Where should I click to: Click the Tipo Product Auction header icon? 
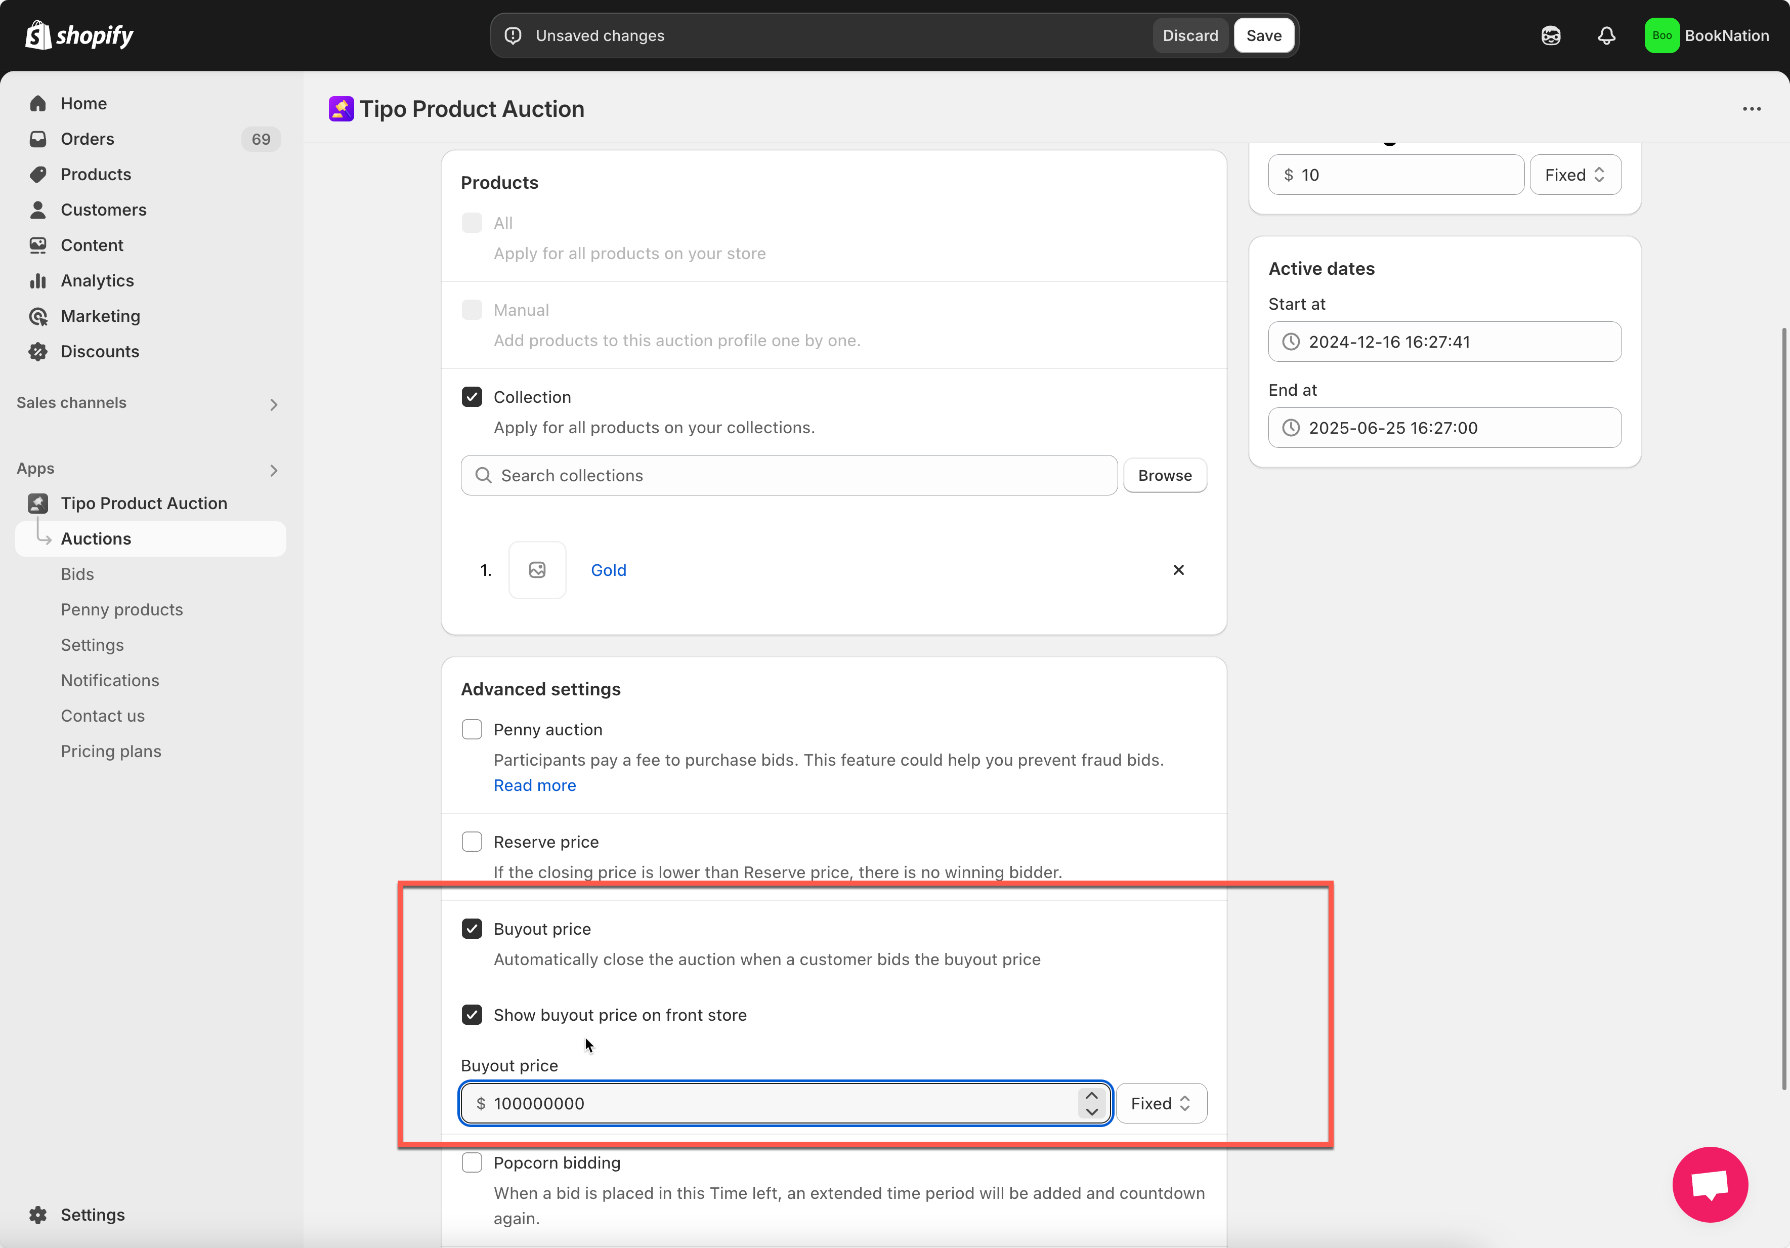click(340, 109)
